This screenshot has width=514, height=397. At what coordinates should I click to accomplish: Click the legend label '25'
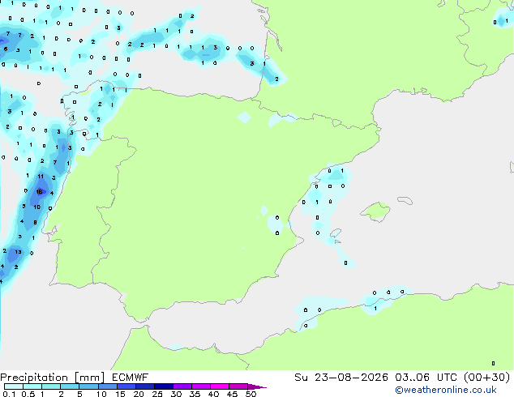pos(157,394)
